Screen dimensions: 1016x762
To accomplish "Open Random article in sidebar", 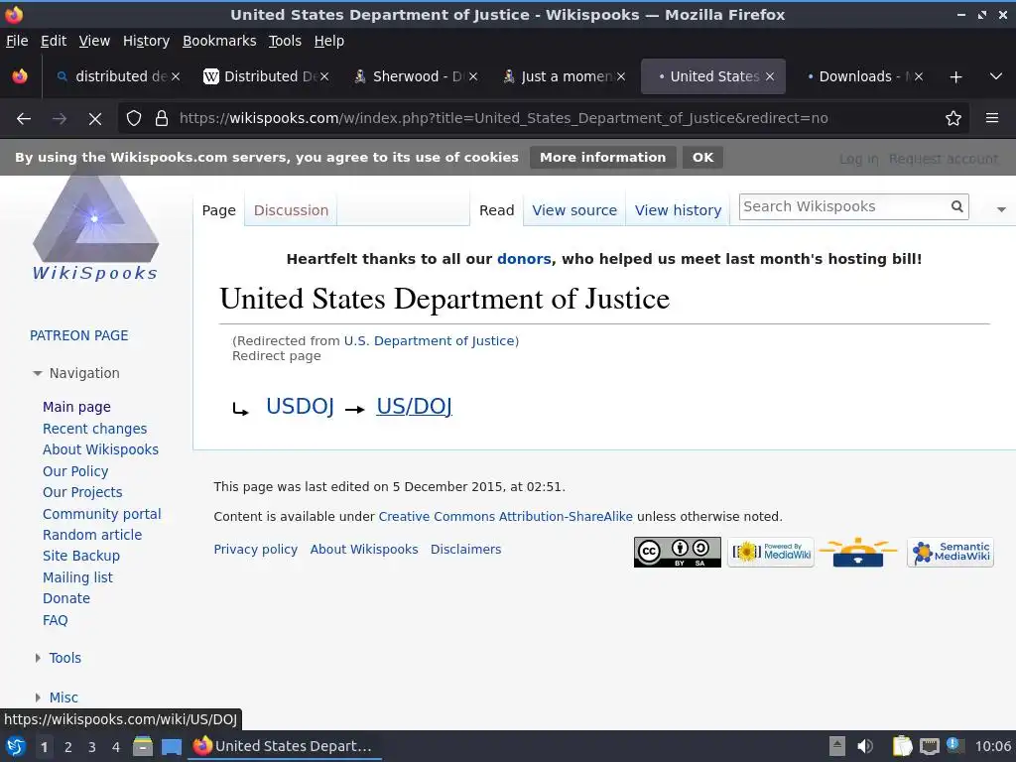I will (92, 535).
